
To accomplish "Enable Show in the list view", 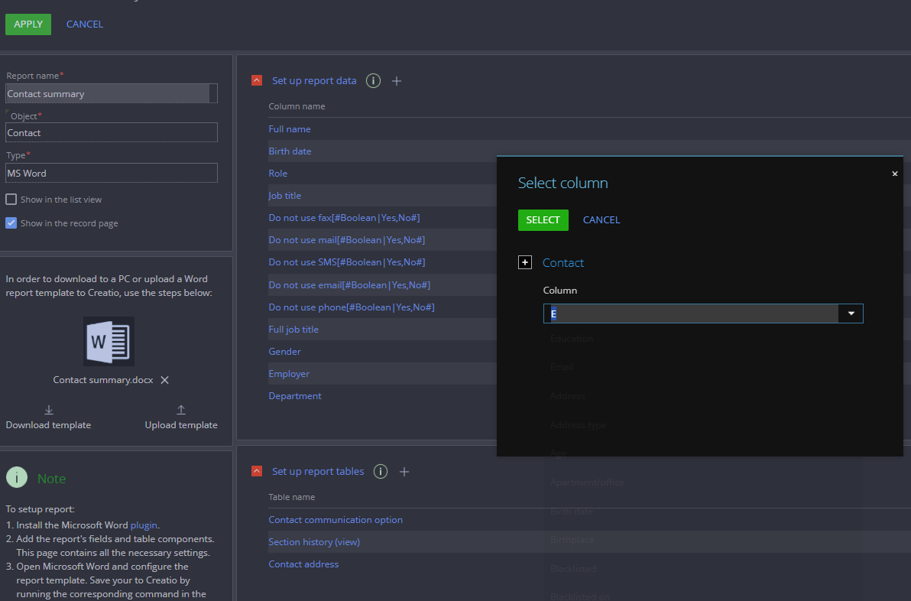I will [11, 200].
